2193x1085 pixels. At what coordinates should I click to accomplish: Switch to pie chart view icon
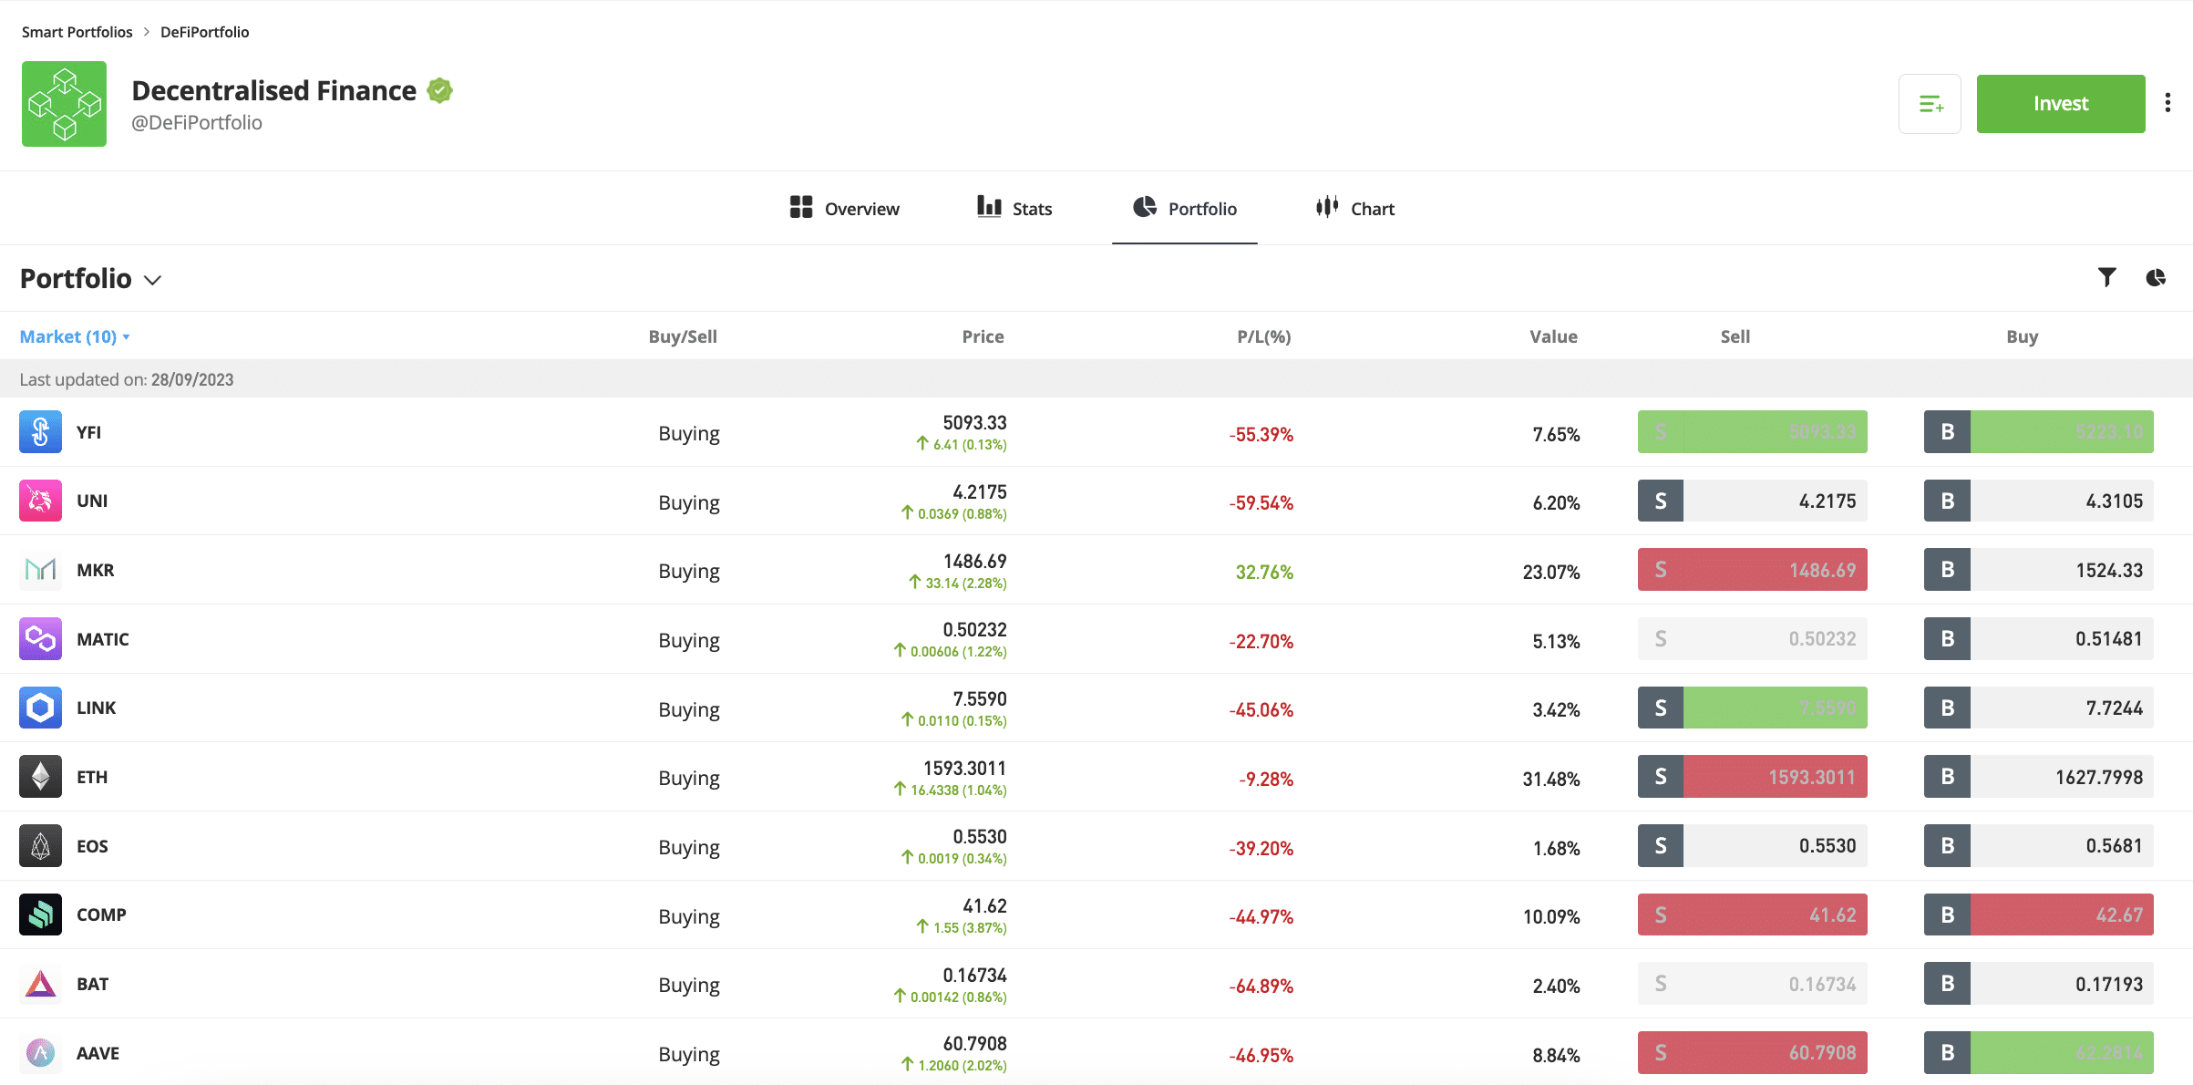click(2156, 277)
